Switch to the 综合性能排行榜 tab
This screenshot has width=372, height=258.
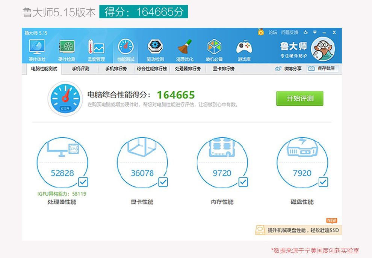tap(151, 69)
